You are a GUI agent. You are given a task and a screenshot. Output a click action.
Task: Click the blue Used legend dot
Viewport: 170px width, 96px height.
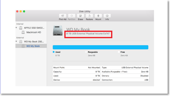53,52
